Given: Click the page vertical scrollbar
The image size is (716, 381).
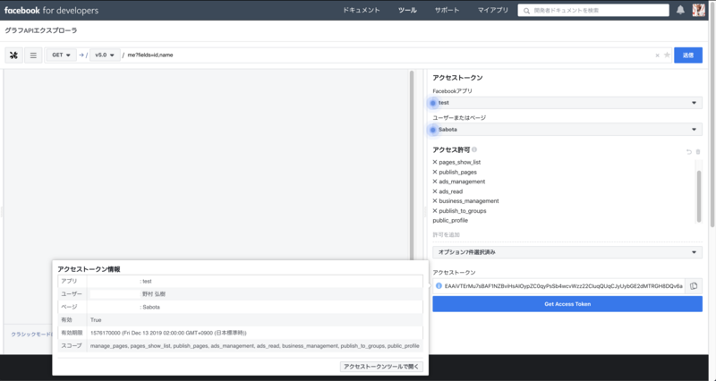Looking at the screenshot, I should (712, 114).
